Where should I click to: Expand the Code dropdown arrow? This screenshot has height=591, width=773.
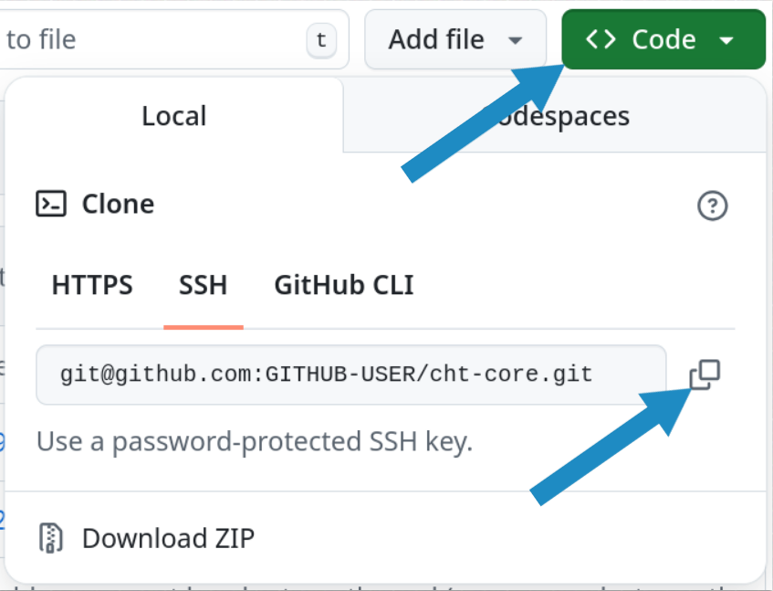[726, 40]
